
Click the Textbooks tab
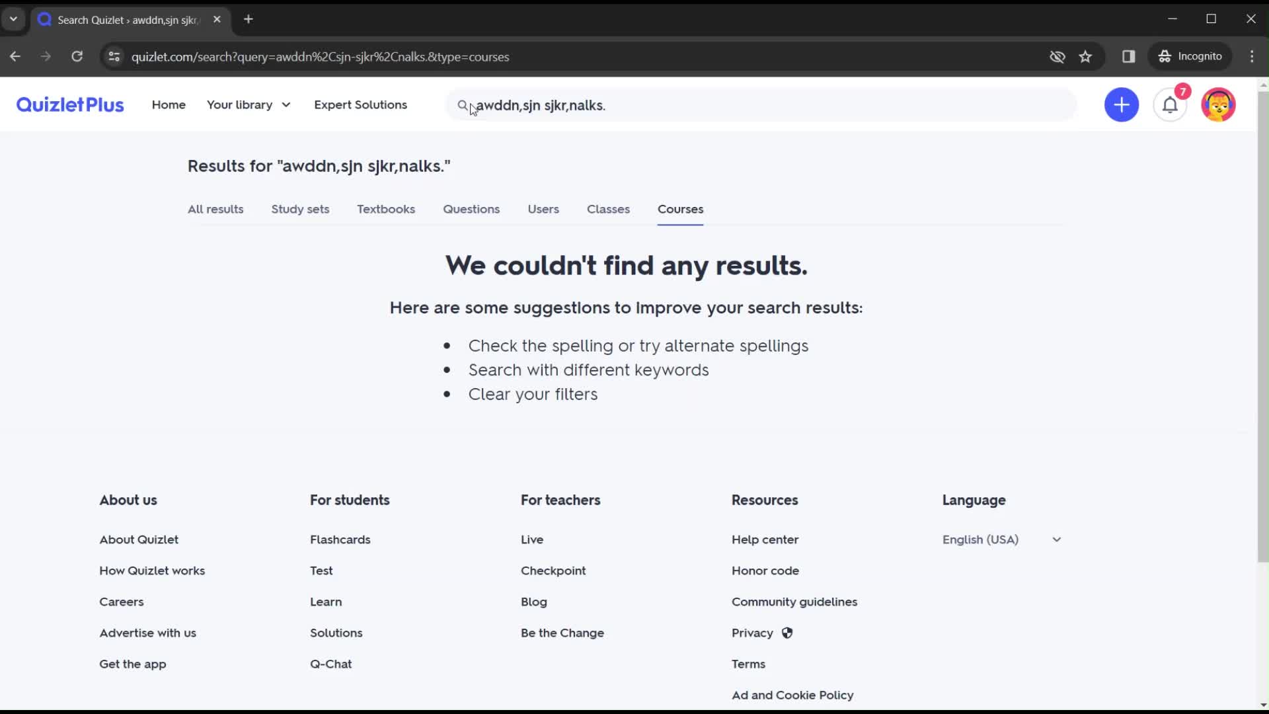click(x=387, y=208)
